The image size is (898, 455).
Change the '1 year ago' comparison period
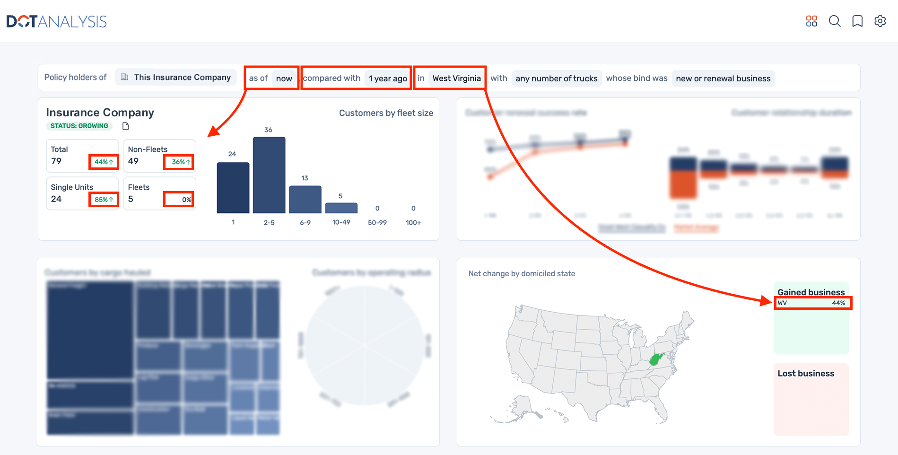tap(388, 79)
